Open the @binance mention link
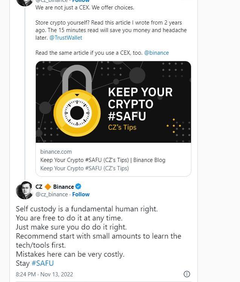The image size is (240, 282). [156, 53]
